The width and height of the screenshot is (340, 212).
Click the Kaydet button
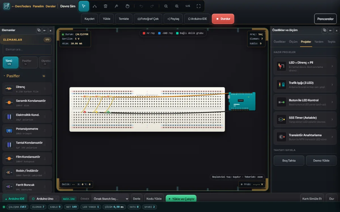coord(90,19)
